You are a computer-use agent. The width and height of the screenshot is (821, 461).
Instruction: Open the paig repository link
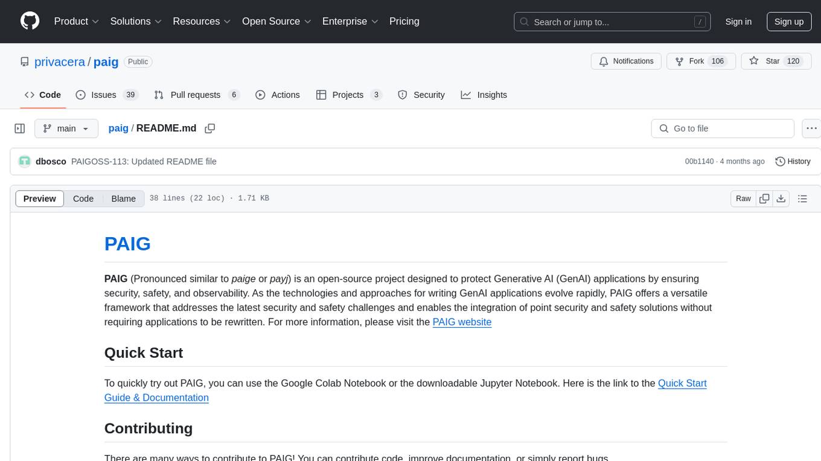click(106, 62)
